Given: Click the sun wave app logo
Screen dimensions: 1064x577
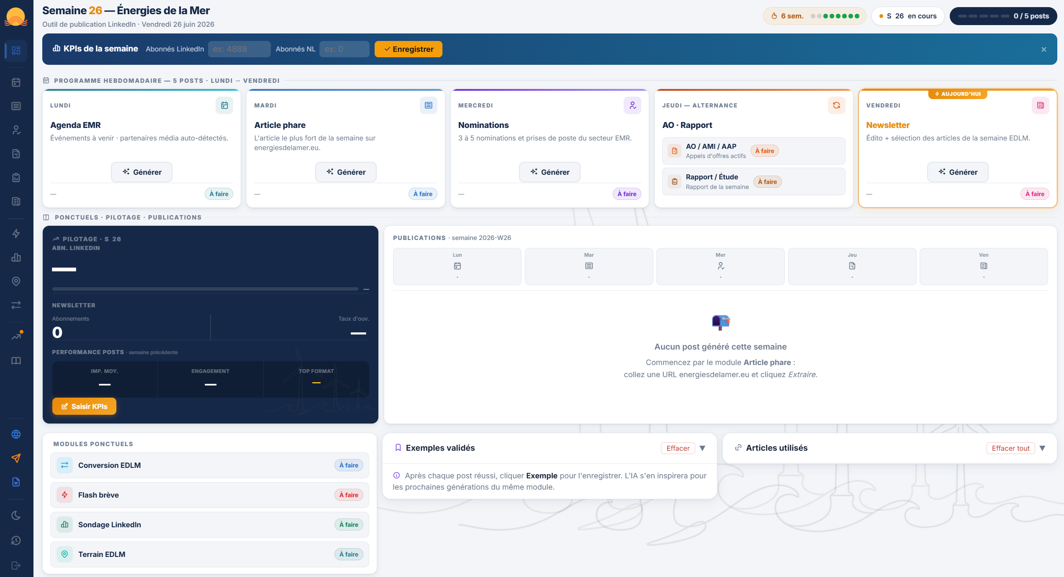Looking at the screenshot, I should click(16, 17).
